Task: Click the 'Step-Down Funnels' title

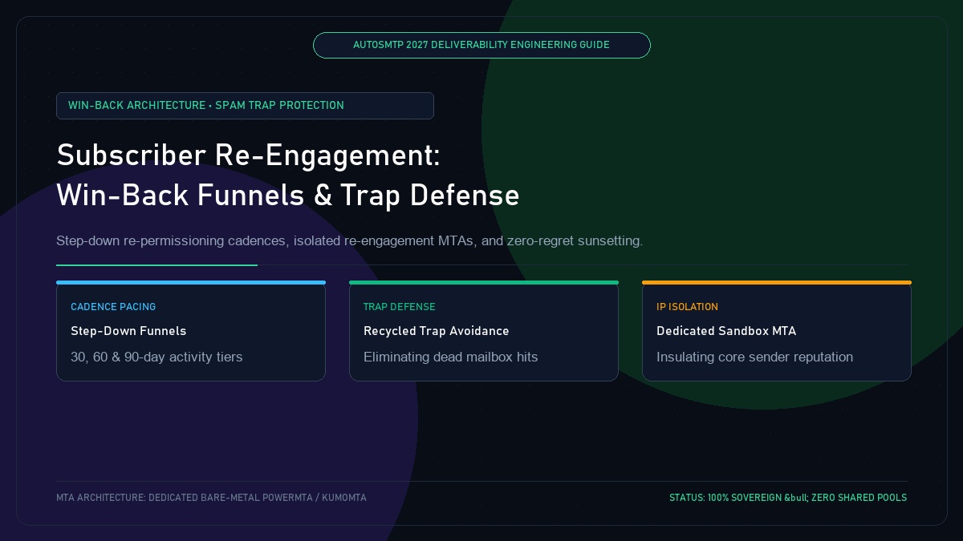Action: 128,331
